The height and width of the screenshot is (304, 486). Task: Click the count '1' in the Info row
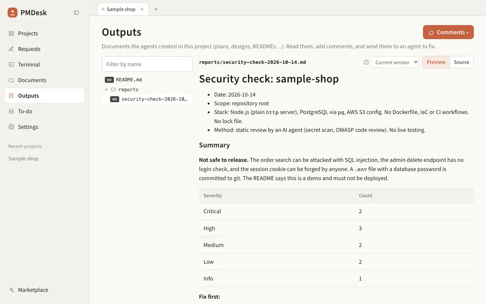click(x=360, y=279)
